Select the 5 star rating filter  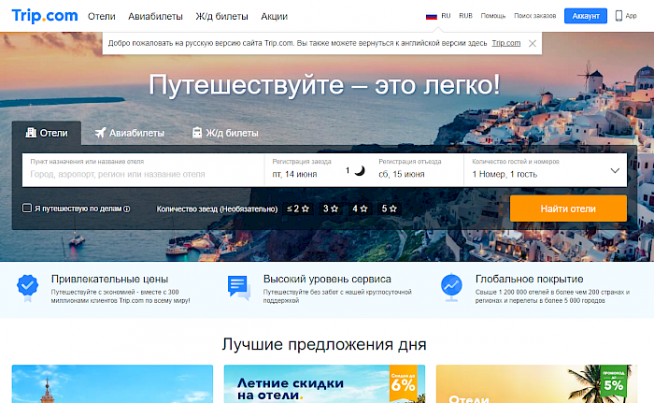[390, 209]
